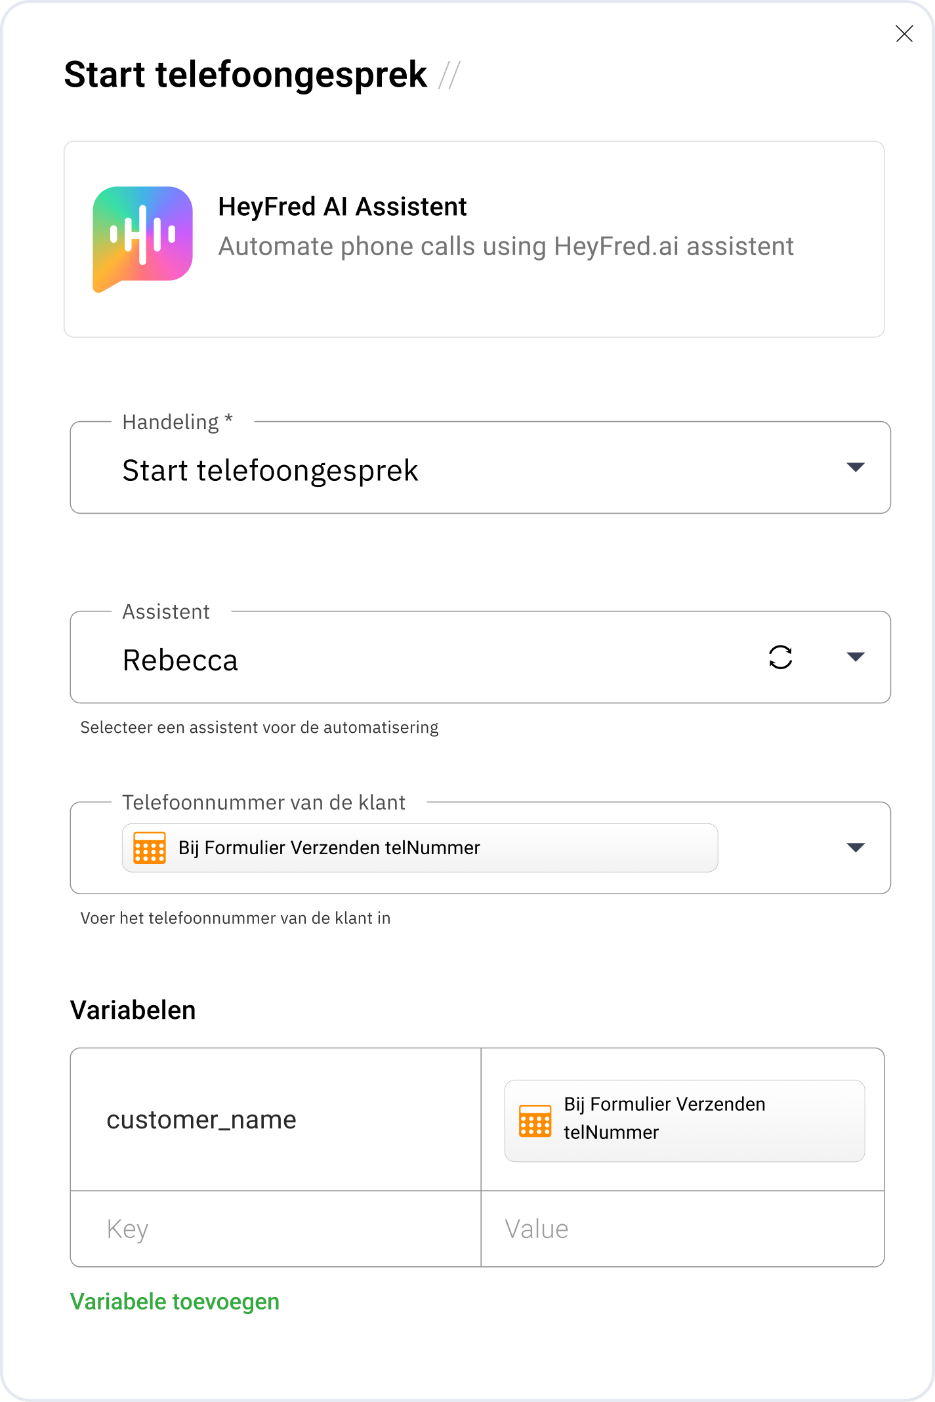
Task: Click the Start telefoongesprek value in Handeling
Action: click(x=270, y=470)
